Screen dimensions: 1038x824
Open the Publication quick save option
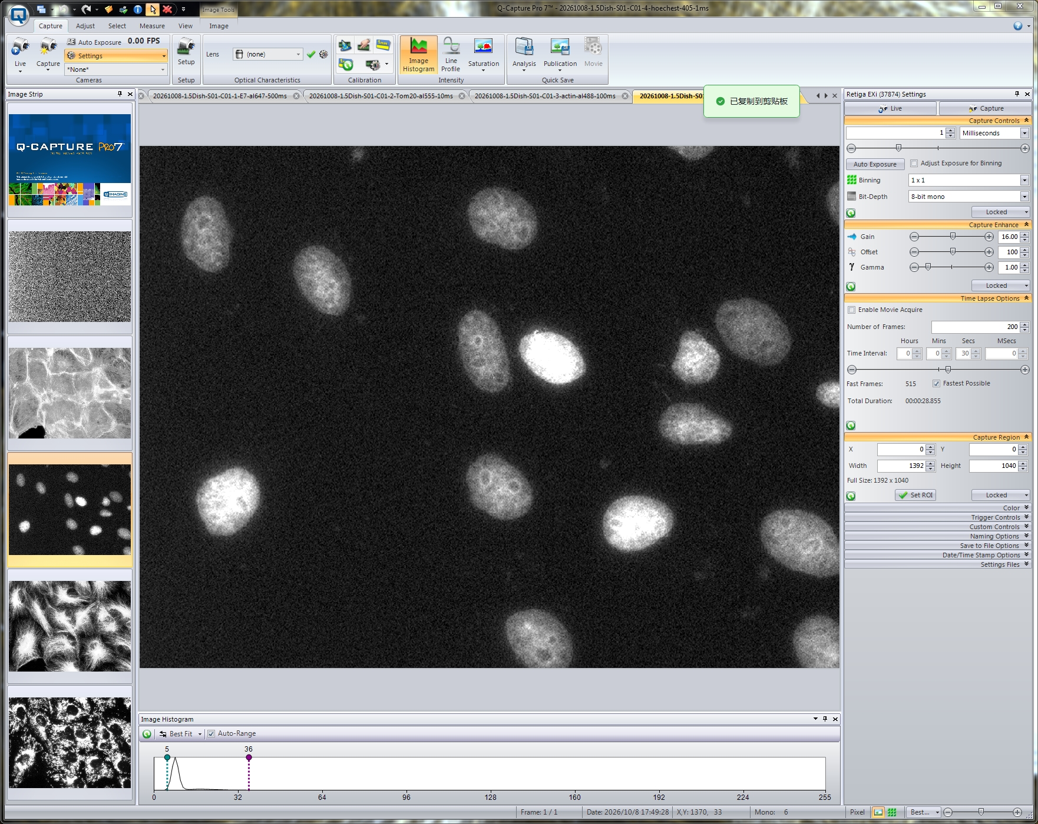point(560,55)
